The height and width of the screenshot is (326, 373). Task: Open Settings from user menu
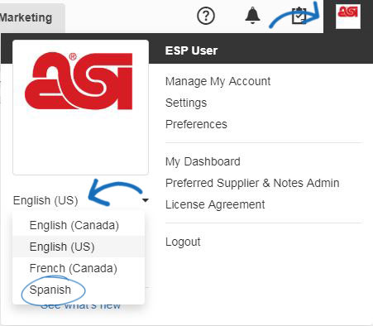186,103
